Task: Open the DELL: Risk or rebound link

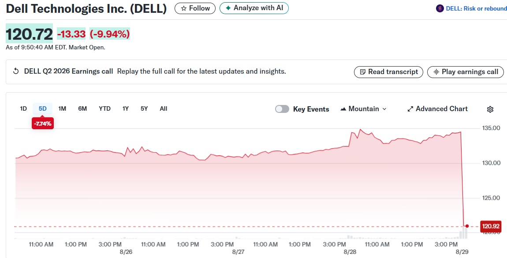Action: pos(476,9)
